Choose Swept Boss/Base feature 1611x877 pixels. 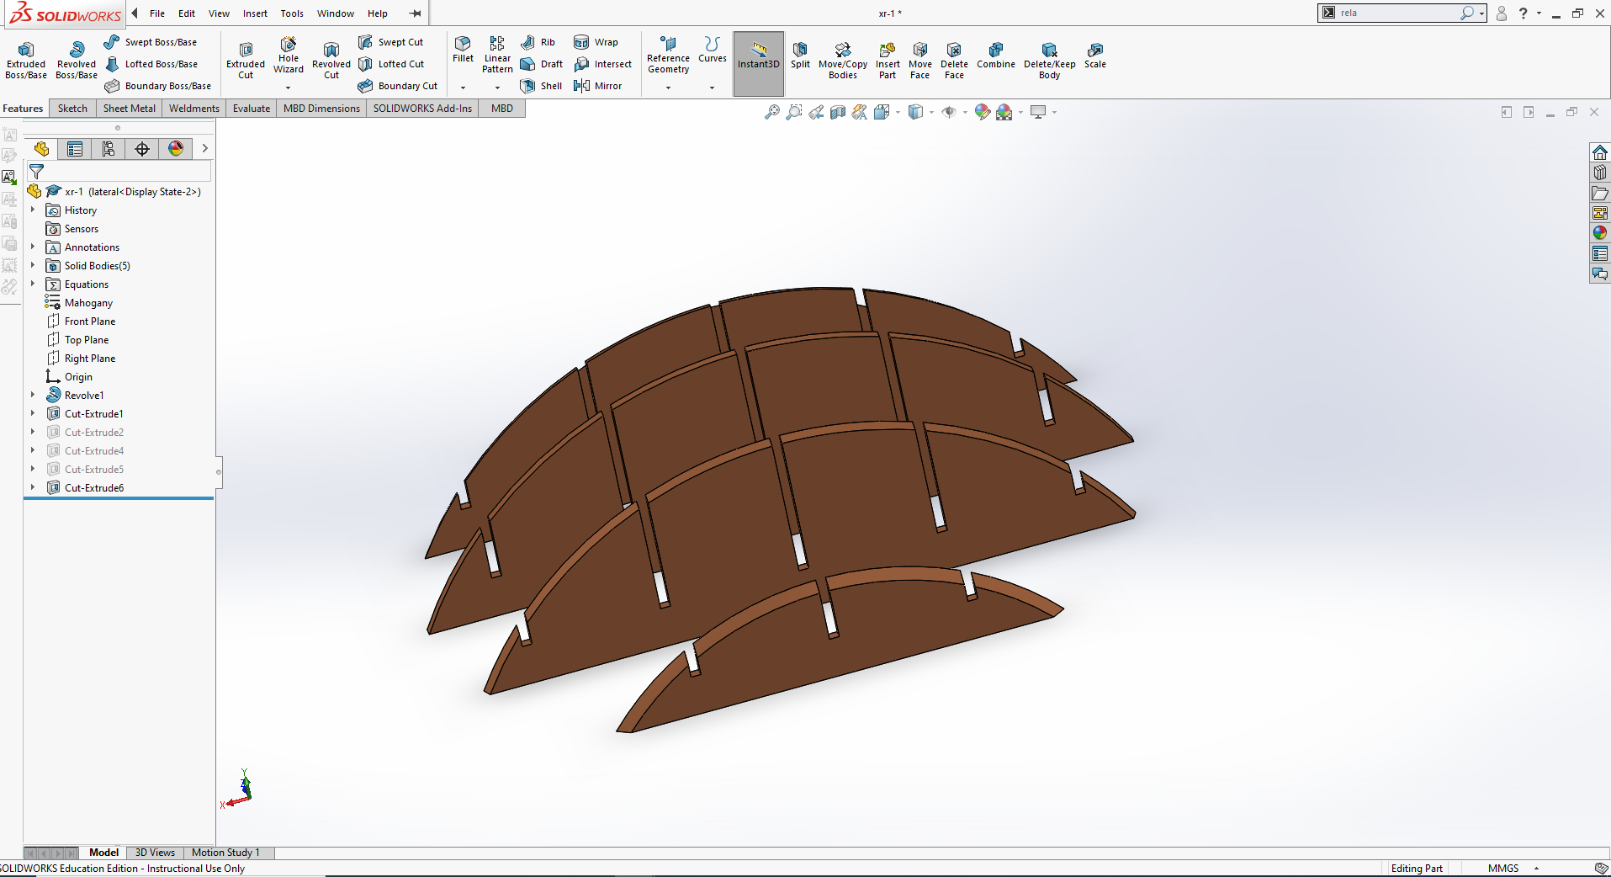tap(151, 42)
